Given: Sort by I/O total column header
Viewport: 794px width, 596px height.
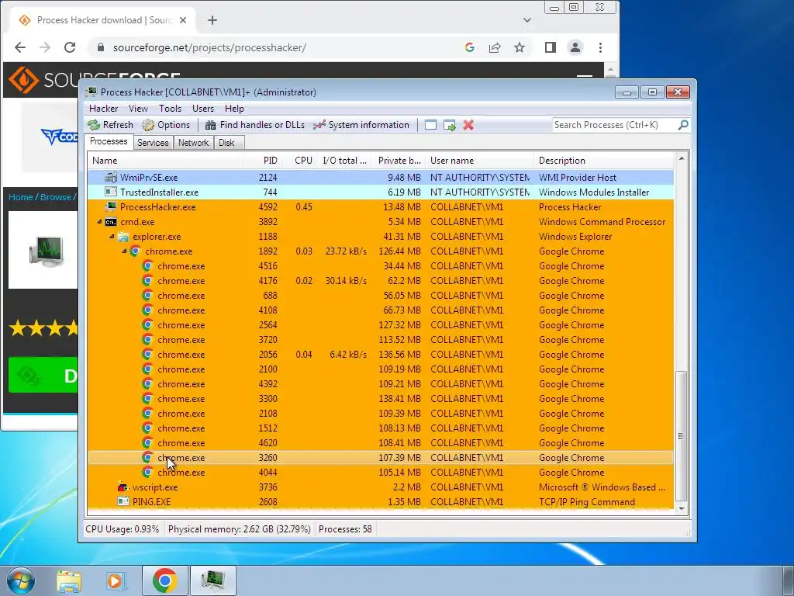Looking at the screenshot, I should click(344, 160).
